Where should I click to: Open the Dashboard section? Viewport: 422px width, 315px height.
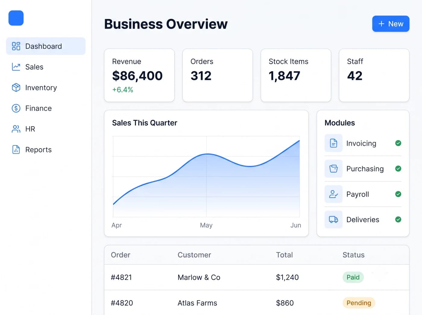(46, 46)
